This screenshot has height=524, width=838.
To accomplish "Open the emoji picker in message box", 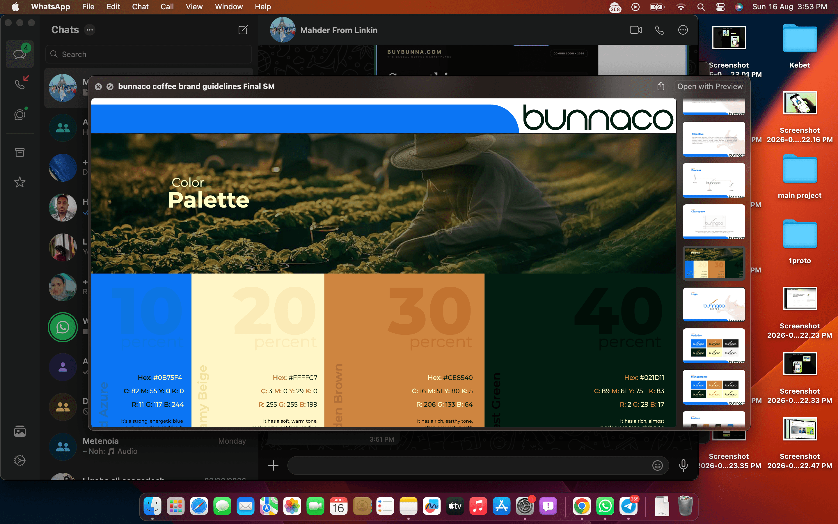I will pyautogui.click(x=657, y=465).
